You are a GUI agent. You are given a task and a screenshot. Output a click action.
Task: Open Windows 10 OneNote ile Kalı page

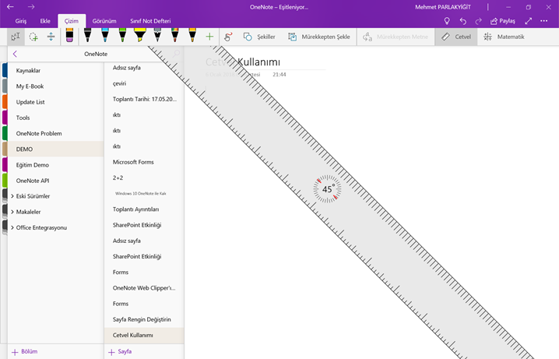coord(144,193)
